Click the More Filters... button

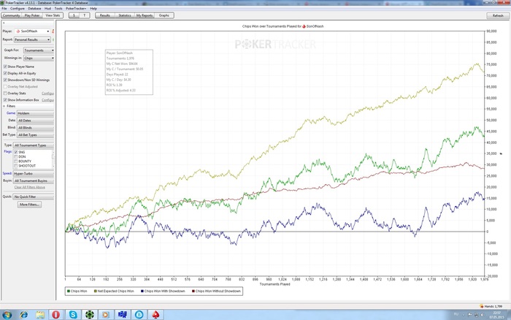(29, 205)
